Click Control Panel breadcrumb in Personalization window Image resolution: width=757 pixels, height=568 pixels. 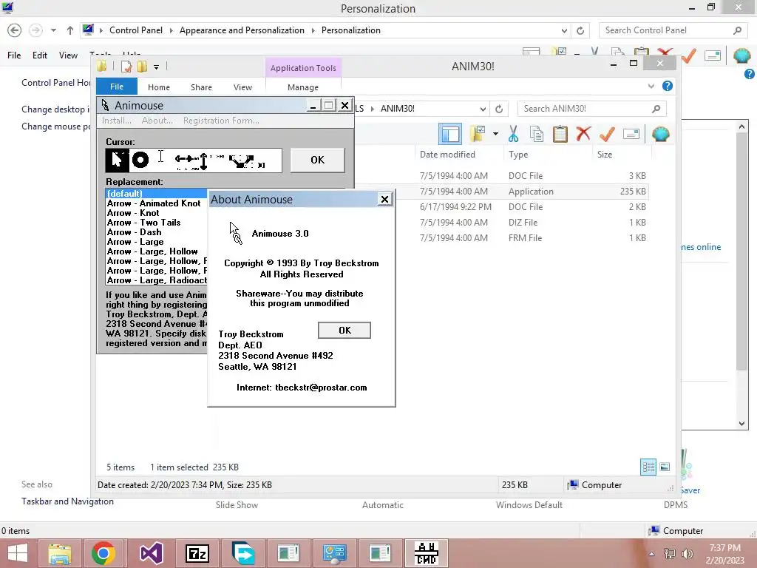tap(136, 30)
